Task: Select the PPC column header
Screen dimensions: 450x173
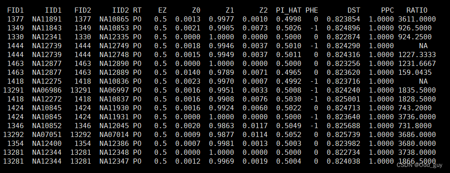Action: click(x=387, y=11)
